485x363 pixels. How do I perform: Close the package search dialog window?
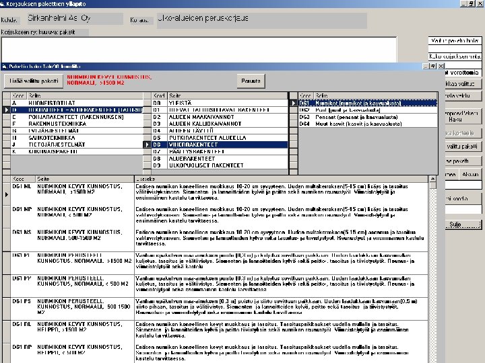tap(441, 66)
